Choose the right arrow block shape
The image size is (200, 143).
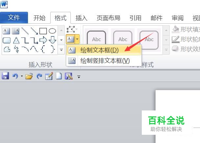point(43,40)
